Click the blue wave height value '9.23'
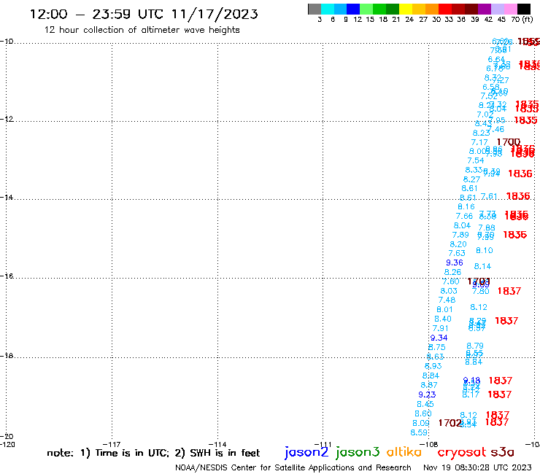The image size is (540, 474). coord(427,395)
